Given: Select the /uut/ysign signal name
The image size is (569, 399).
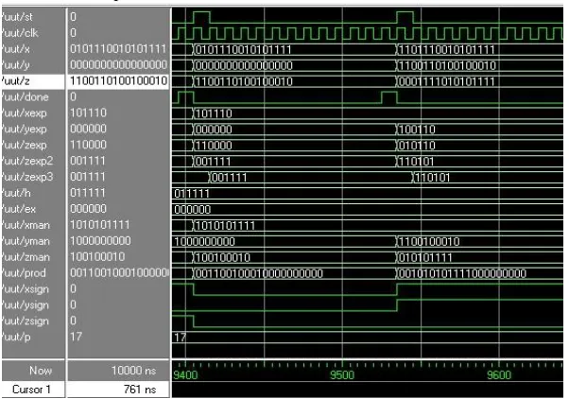Looking at the screenshot, I should [x=25, y=305].
